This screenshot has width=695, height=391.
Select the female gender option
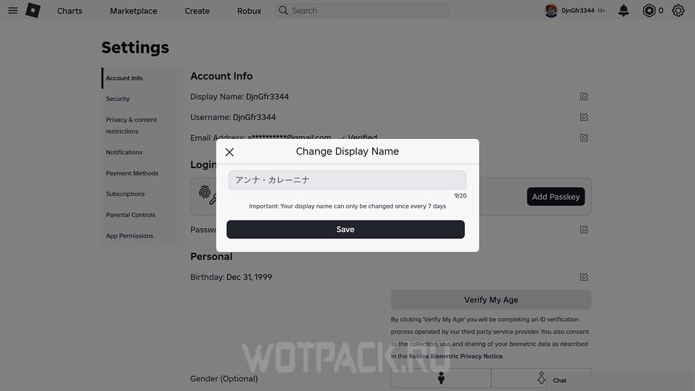pyautogui.click(x=541, y=378)
